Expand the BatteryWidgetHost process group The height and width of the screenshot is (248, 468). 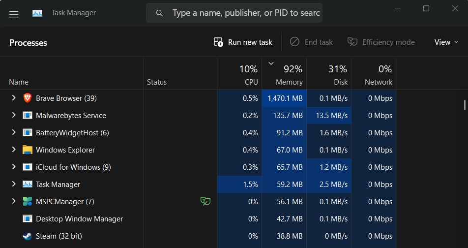tap(14, 133)
